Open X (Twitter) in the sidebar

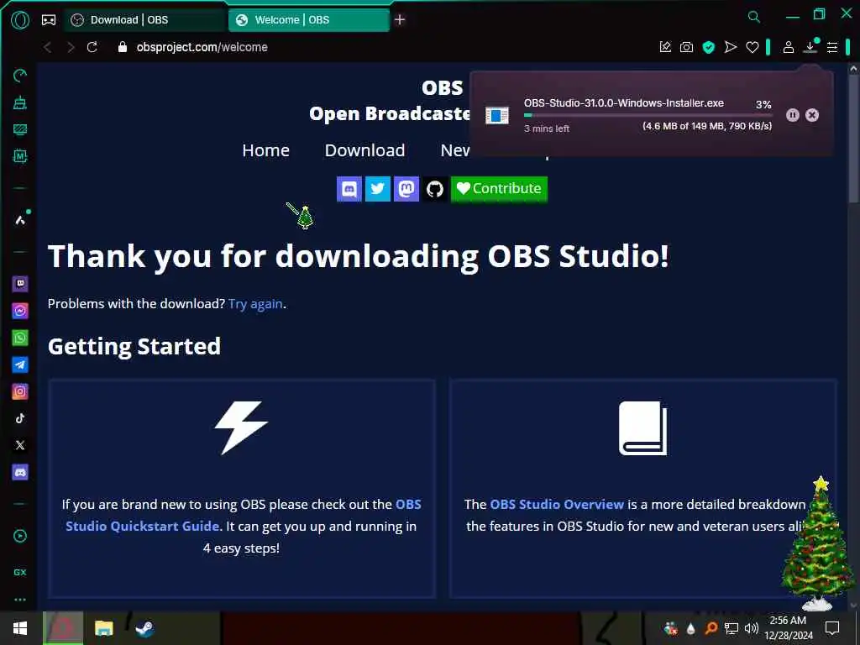pos(20,445)
